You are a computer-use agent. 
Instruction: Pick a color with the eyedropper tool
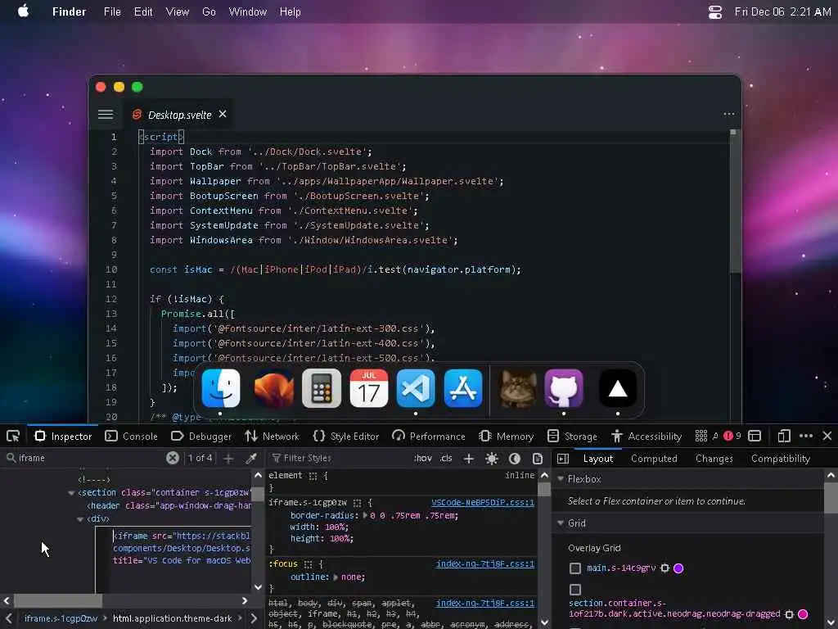tap(251, 459)
